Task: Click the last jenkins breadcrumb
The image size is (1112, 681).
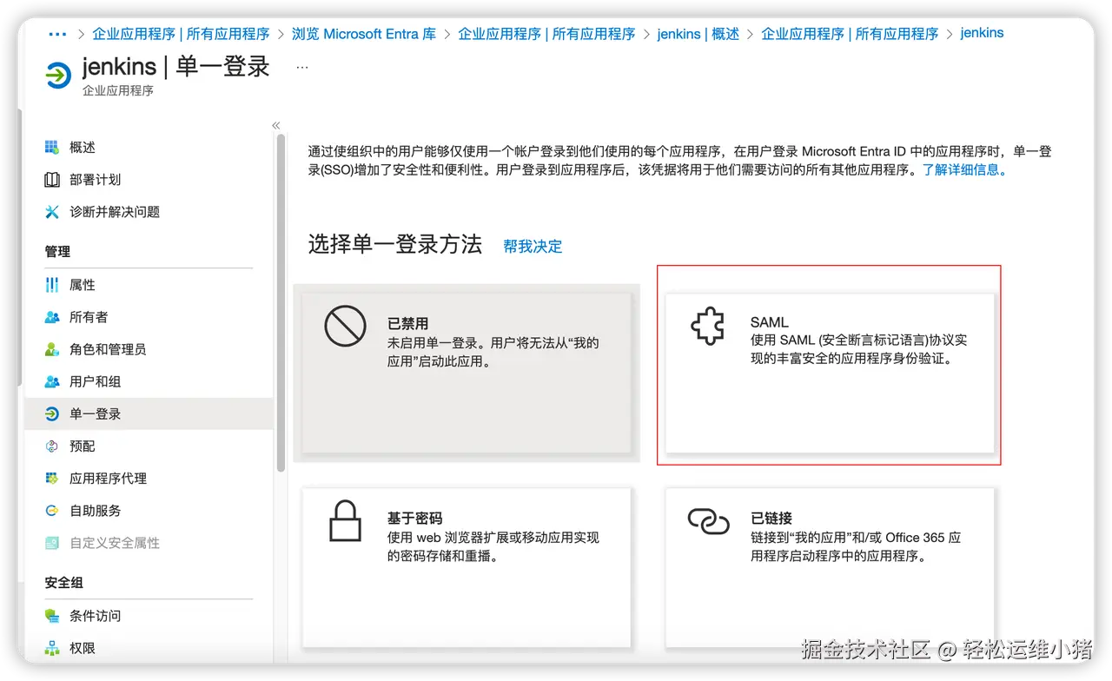Action: pos(982,33)
